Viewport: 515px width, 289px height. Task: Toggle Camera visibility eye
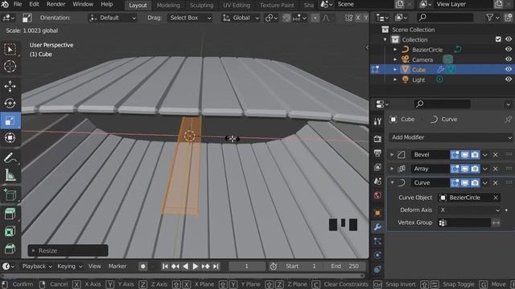(x=509, y=59)
